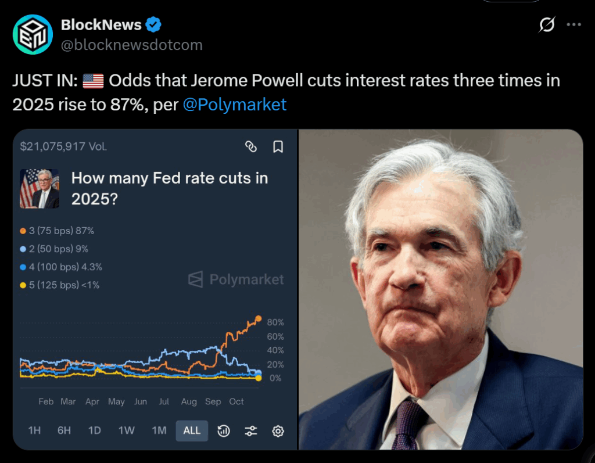Open chart settings gear icon

pyautogui.click(x=278, y=430)
